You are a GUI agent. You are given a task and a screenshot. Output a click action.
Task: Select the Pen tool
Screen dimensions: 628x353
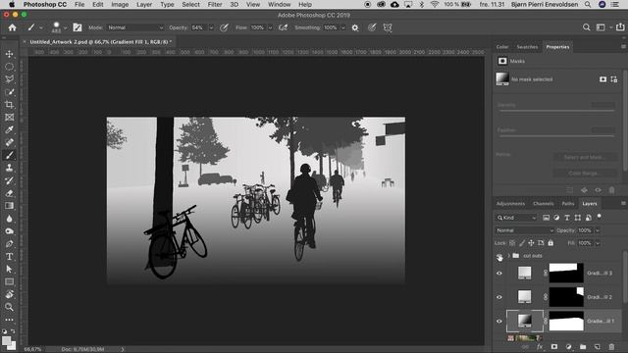(x=9, y=244)
